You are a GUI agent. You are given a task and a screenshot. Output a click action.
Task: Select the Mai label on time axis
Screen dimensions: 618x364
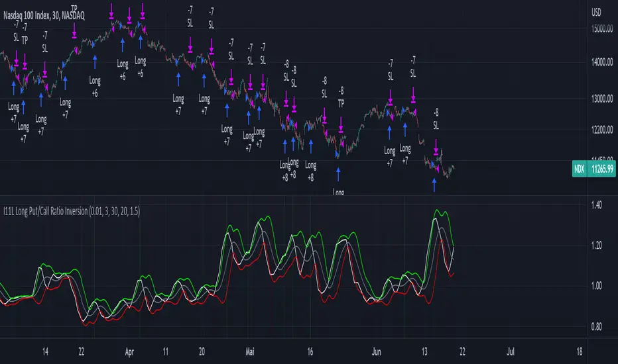[x=250, y=351]
